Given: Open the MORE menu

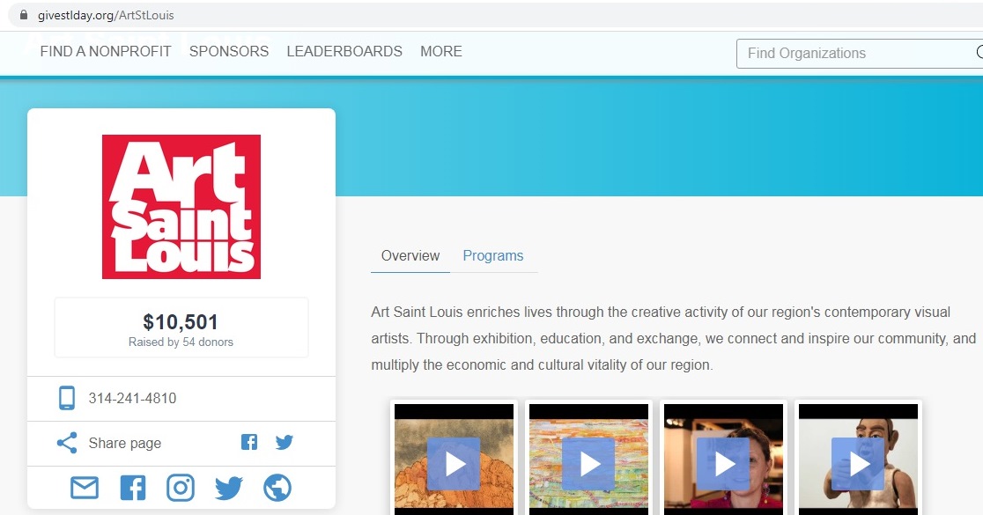Looking at the screenshot, I should coord(441,51).
